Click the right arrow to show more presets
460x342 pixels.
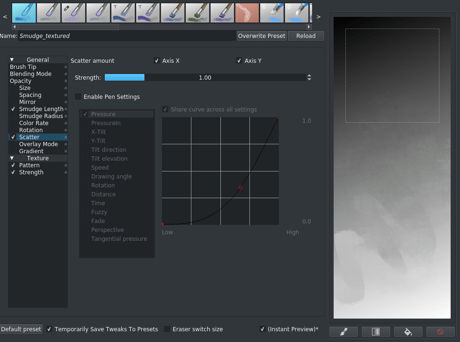318,16
